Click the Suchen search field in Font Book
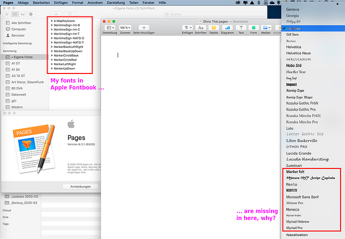 (214, 14)
